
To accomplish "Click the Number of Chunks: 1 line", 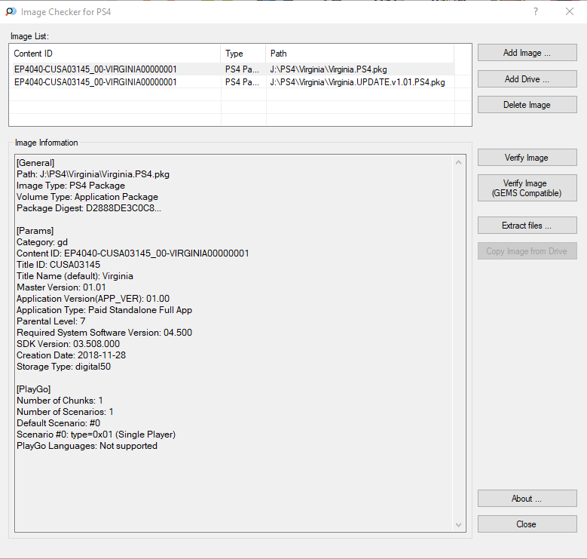I will coord(60,400).
